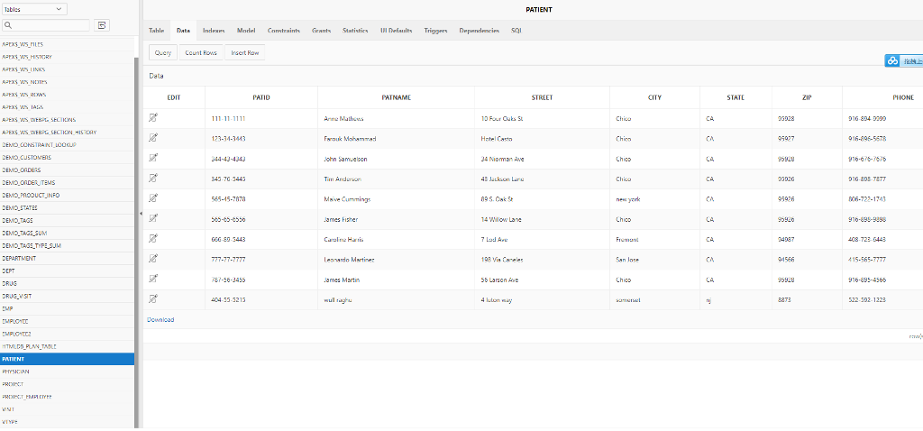
Task: Open the EMP table
Action: (x=67, y=308)
